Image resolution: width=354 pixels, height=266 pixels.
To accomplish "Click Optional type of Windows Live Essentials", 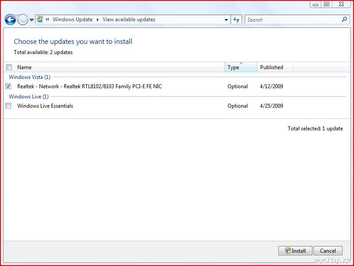I will (238, 106).
